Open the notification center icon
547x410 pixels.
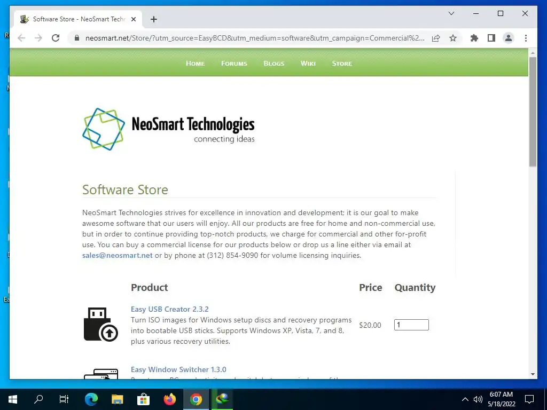coord(529,399)
